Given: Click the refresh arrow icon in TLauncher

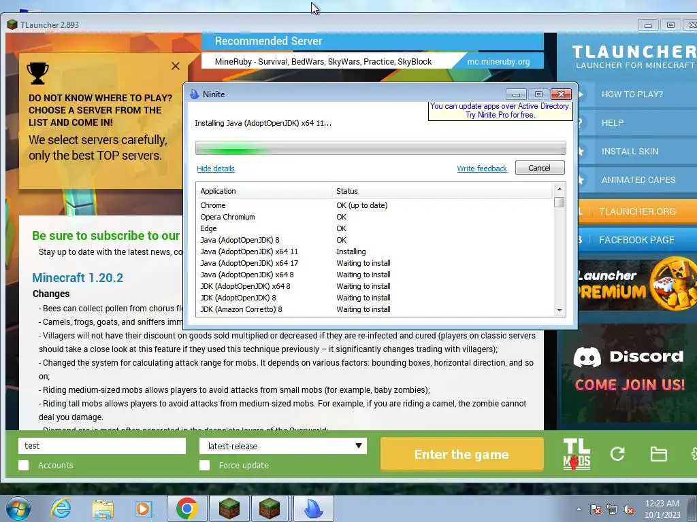Looking at the screenshot, I should tap(617, 453).
